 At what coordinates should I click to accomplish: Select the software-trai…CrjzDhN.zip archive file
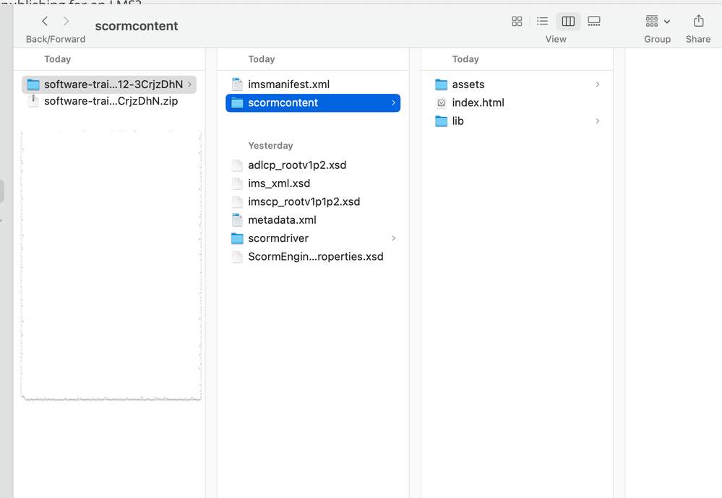(111, 101)
